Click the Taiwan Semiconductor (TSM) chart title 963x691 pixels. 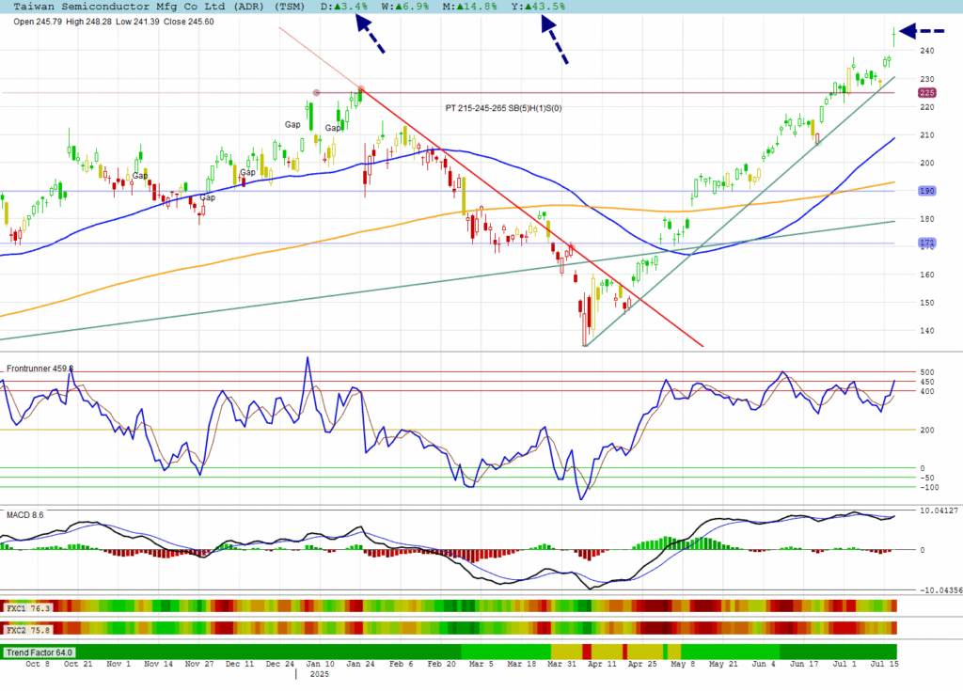tap(159, 7)
